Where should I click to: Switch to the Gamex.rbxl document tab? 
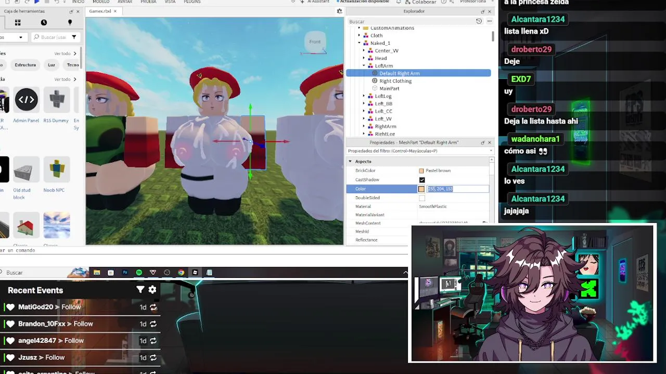point(103,11)
